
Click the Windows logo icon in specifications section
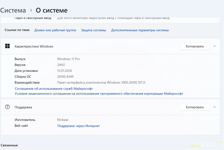(8, 46)
